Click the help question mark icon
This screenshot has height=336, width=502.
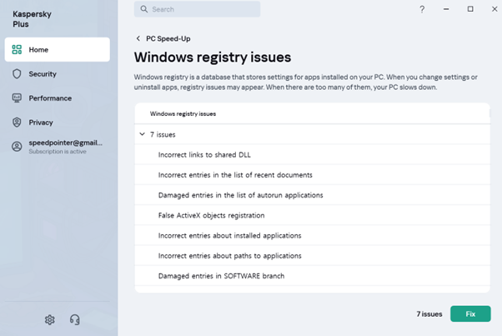click(x=422, y=9)
